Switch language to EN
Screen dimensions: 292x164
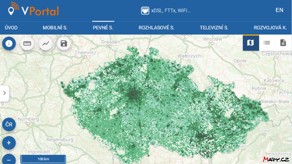point(279,10)
